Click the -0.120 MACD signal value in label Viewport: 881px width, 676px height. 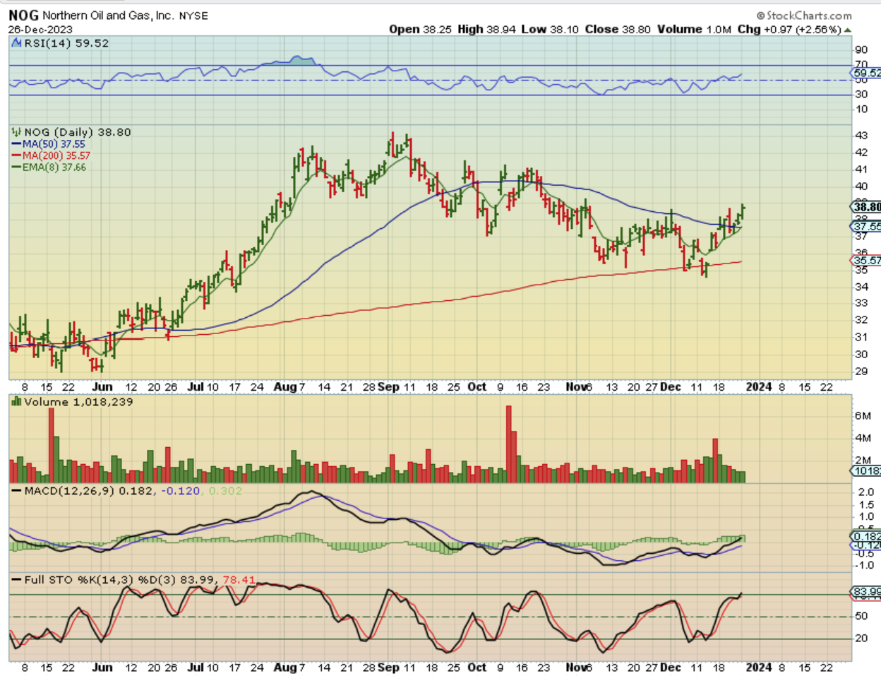point(181,490)
